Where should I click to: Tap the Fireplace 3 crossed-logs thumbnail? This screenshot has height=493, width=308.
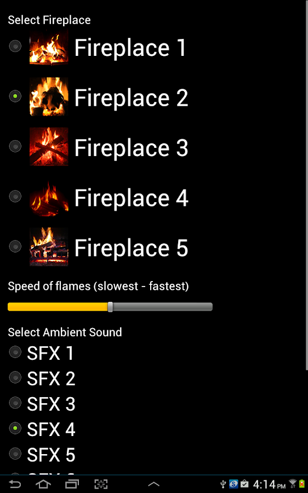tap(49, 146)
